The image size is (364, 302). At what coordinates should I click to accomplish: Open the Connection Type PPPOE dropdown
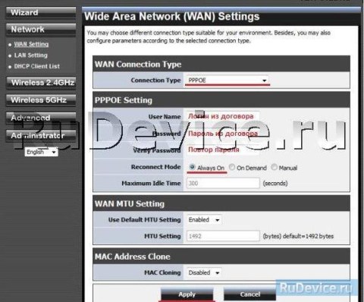pos(227,80)
